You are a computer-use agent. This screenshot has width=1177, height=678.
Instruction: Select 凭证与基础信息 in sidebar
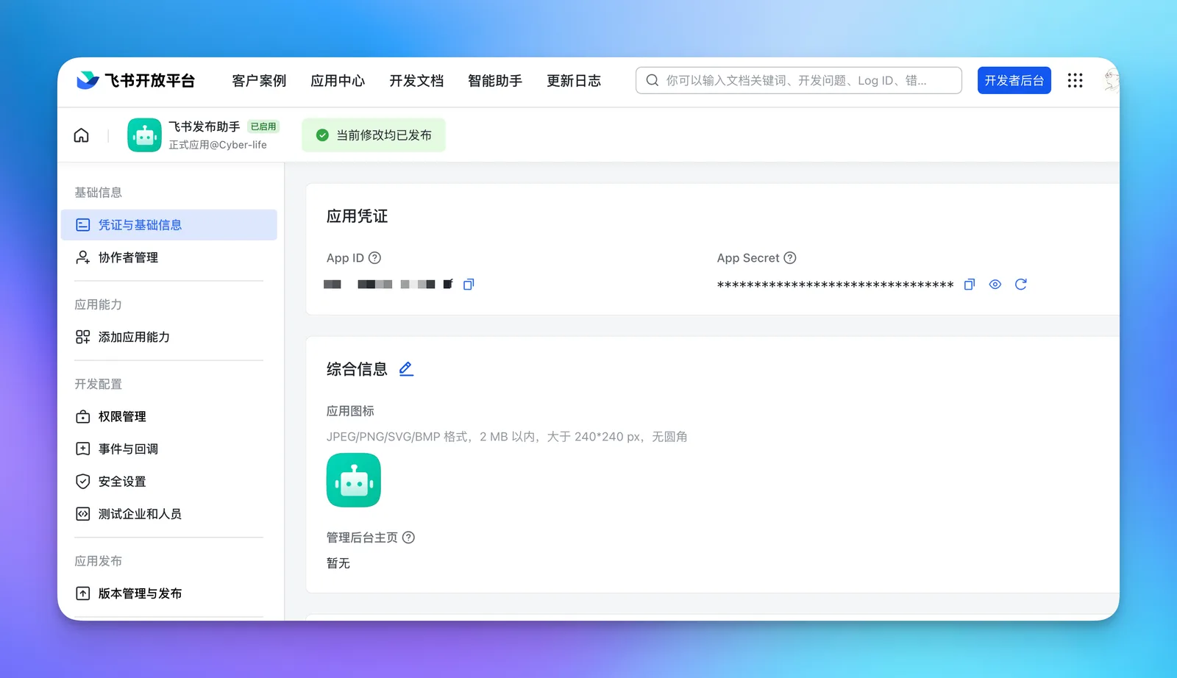click(169, 225)
